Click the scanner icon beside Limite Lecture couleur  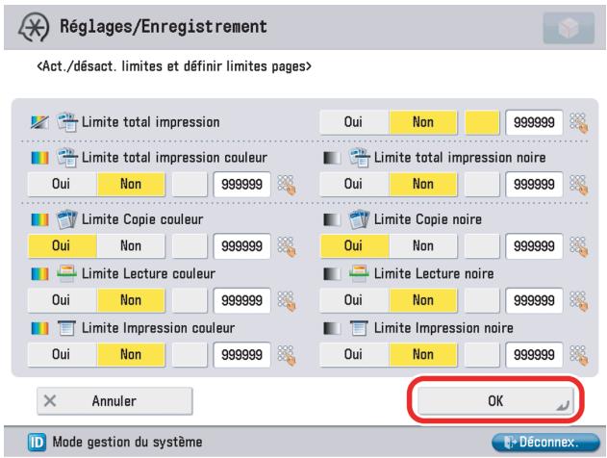pyautogui.click(x=66, y=273)
